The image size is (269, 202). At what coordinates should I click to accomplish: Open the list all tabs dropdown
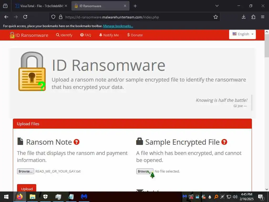(x=217, y=6)
